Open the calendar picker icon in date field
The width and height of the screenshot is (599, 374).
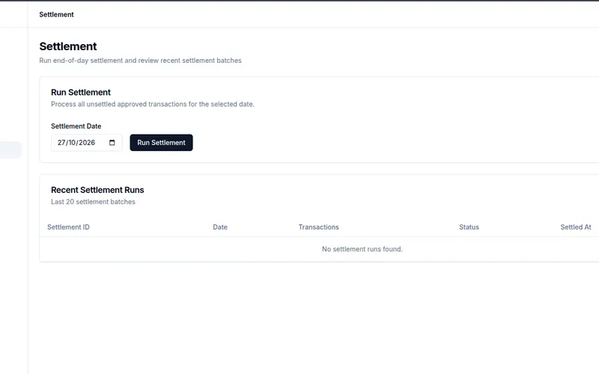[x=112, y=143]
